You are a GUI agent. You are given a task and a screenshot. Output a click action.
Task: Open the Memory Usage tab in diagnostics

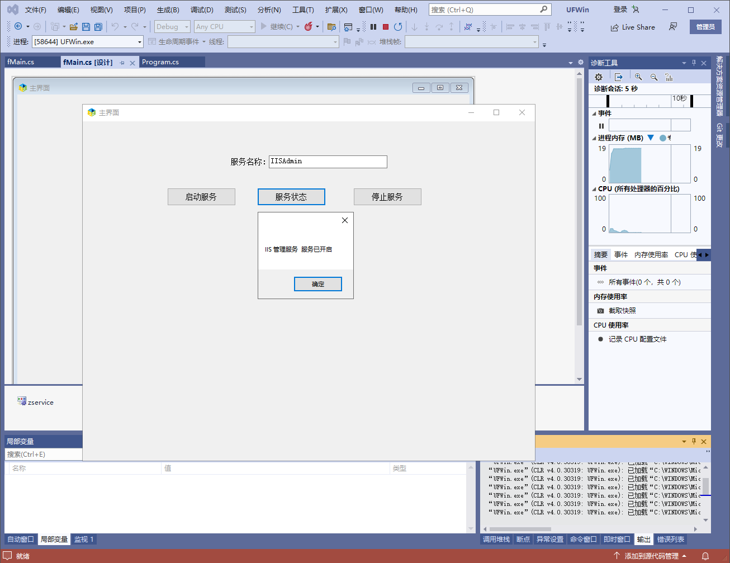pyautogui.click(x=651, y=254)
